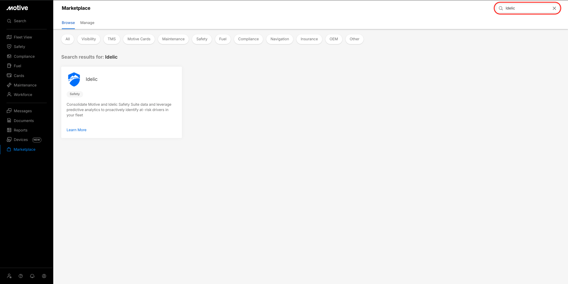Filter by Safety category chip
The height and width of the screenshot is (284, 568).
tap(202, 39)
